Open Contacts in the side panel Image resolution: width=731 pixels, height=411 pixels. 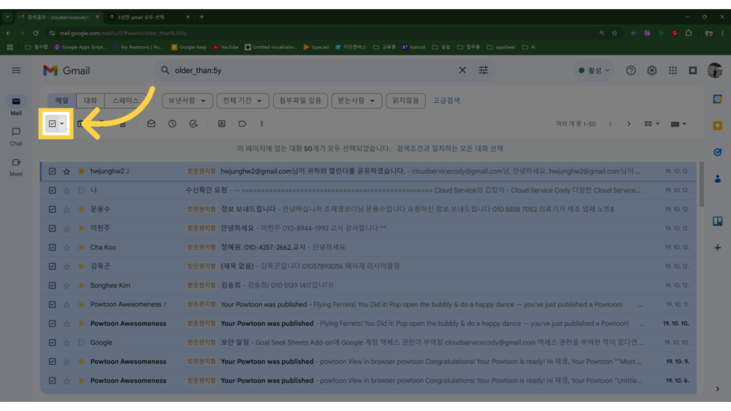click(x=718, y=178)
